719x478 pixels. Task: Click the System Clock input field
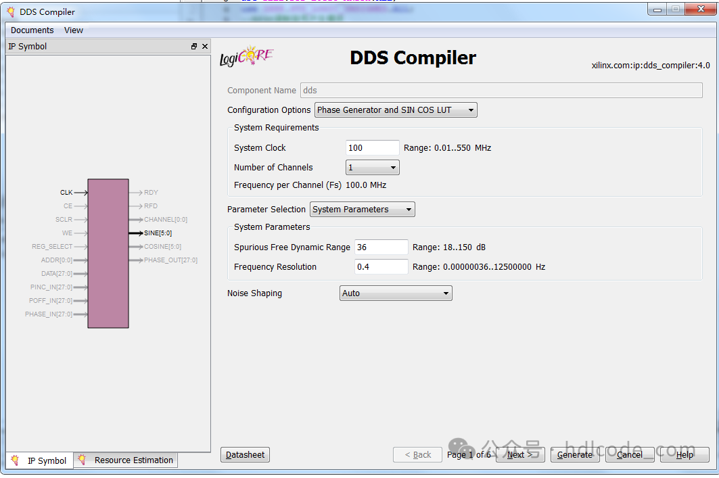372,148
